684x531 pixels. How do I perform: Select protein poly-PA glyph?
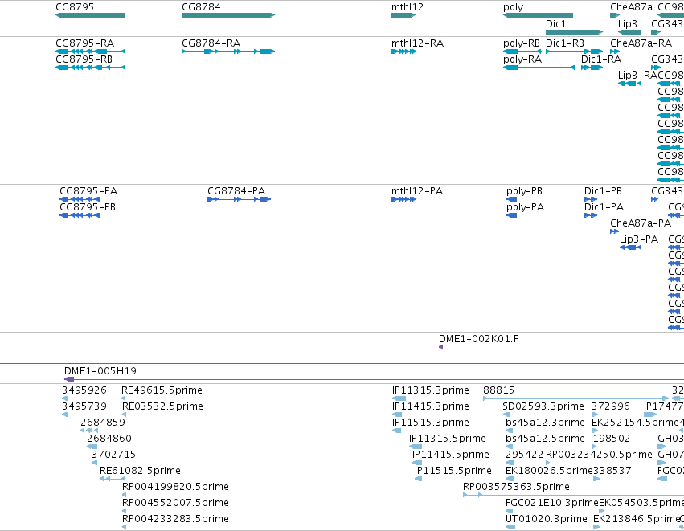[x=512, y=215]
